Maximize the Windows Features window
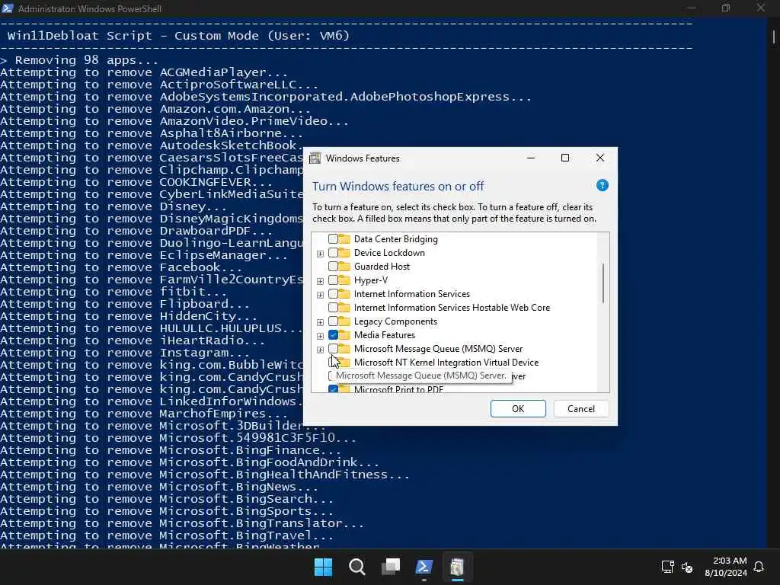The height and width of the screenshot is (585, 780). click(x=565, y=158)
